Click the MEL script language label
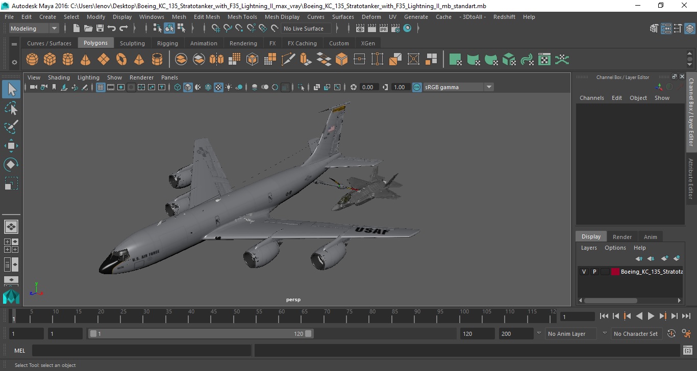 click(x=19, y=351)
